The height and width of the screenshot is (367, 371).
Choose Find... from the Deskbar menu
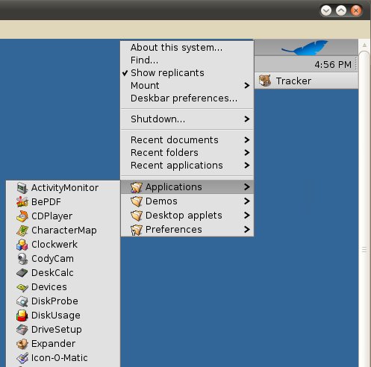(x=187, y=60)
